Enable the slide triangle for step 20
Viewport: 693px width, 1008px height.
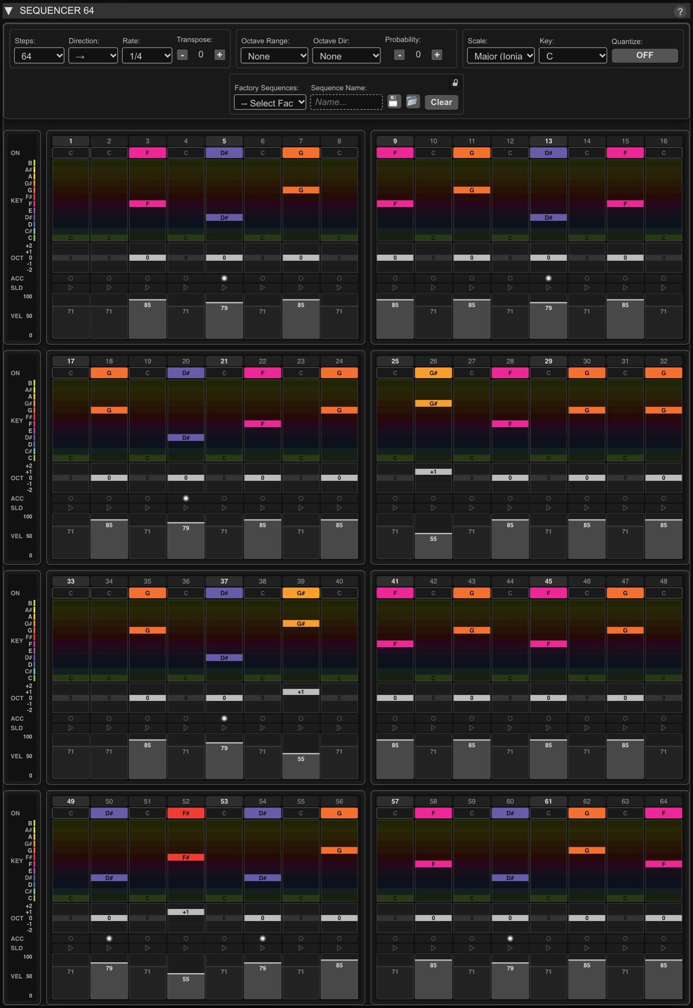tap(186, 508)
